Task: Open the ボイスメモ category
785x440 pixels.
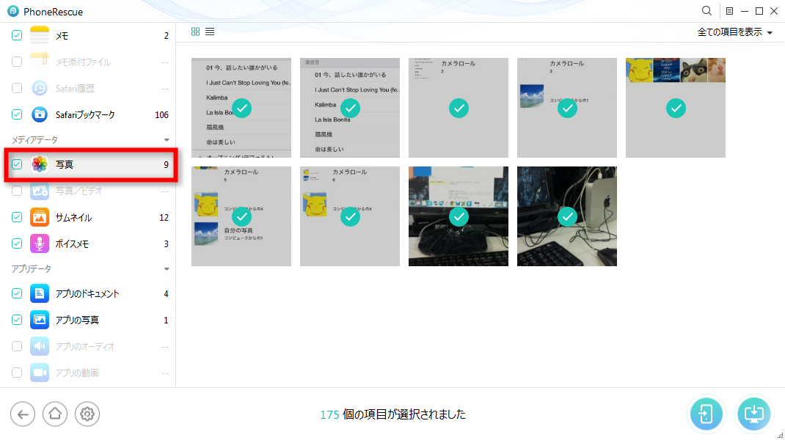Action: [72, 243]
